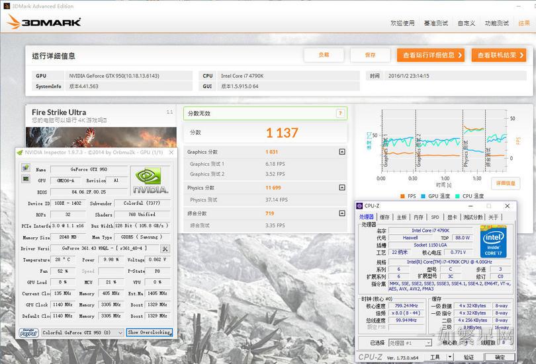Screen dimensions: 536x364
Task: Click the 37.14 FPS Physics test result
Action: pyautogui.click(x=277, y=200)
